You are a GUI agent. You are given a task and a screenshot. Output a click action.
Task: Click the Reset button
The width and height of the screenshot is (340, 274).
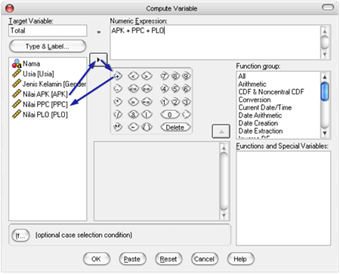[x=168, y=259]
